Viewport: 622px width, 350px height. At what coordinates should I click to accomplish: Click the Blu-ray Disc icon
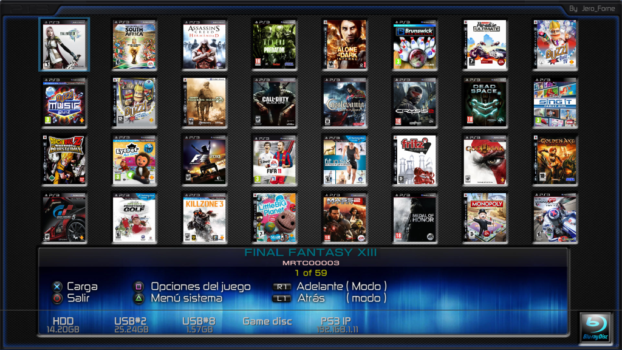[595, 328]
